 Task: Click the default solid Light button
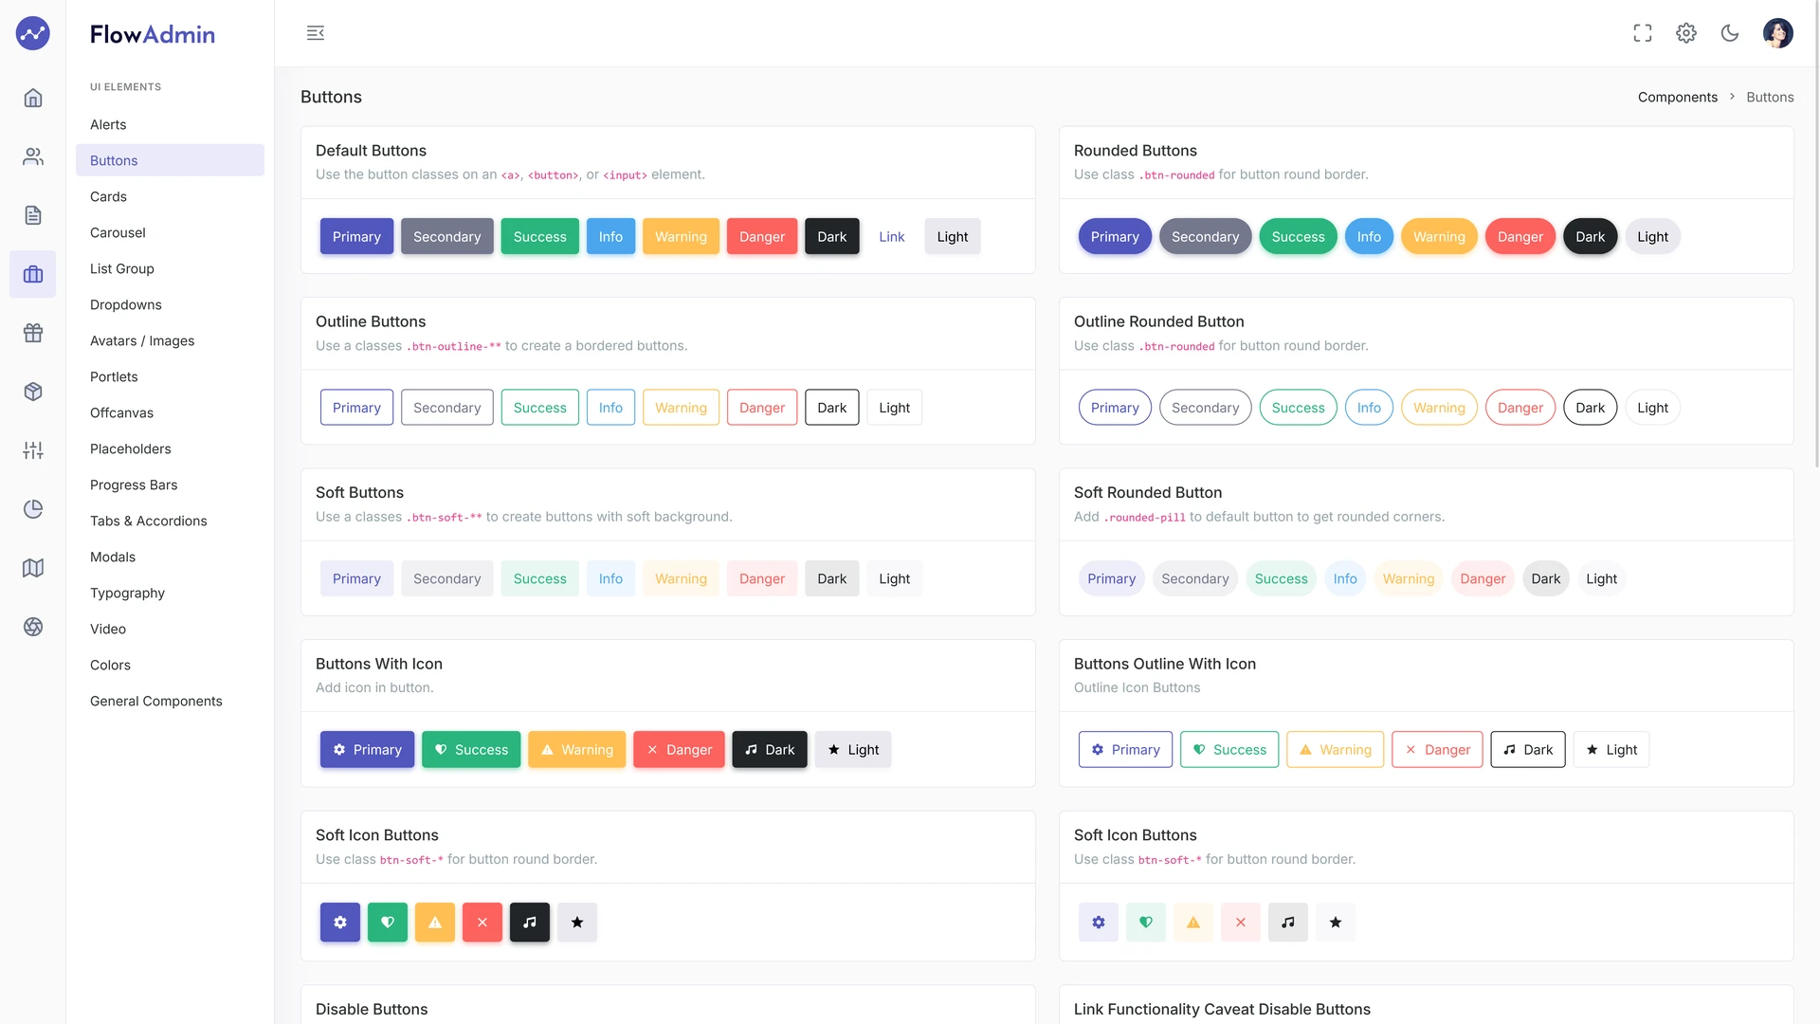coord(953,236)
